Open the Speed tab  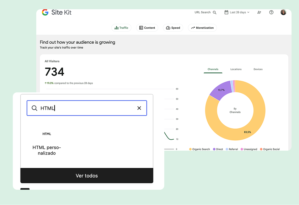(173, 28)
